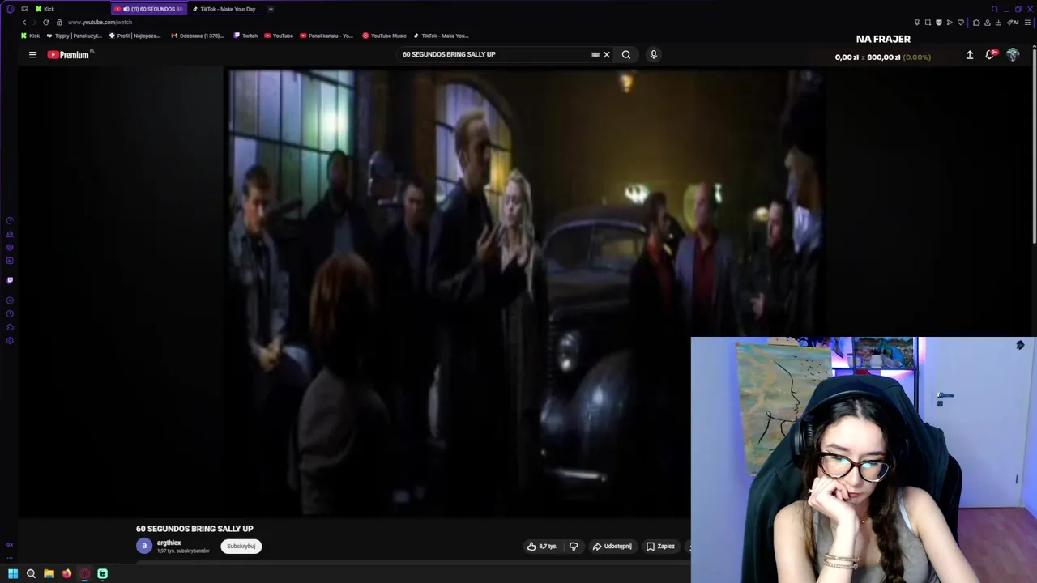Open the Kick bookmark

pos(30,36)
